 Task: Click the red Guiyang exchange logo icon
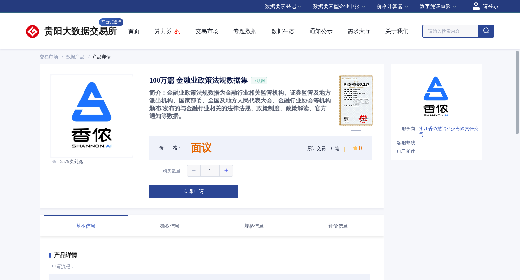(32, 32)
